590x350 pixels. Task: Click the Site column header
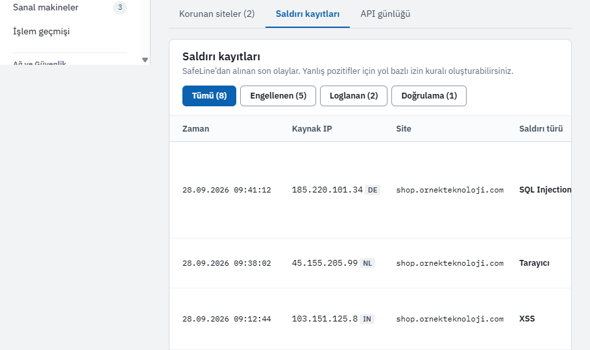[x=403, y=128]
